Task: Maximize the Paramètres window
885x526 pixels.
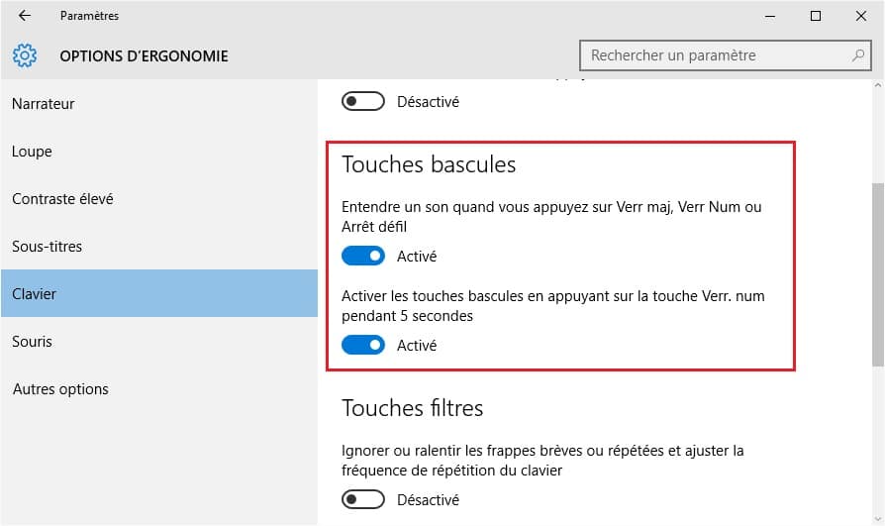Action: coord(815,16)
